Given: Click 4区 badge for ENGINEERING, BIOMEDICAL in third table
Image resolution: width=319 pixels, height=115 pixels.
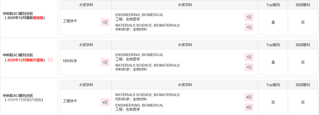Looking at the screenshot, I should coord(249,107).
